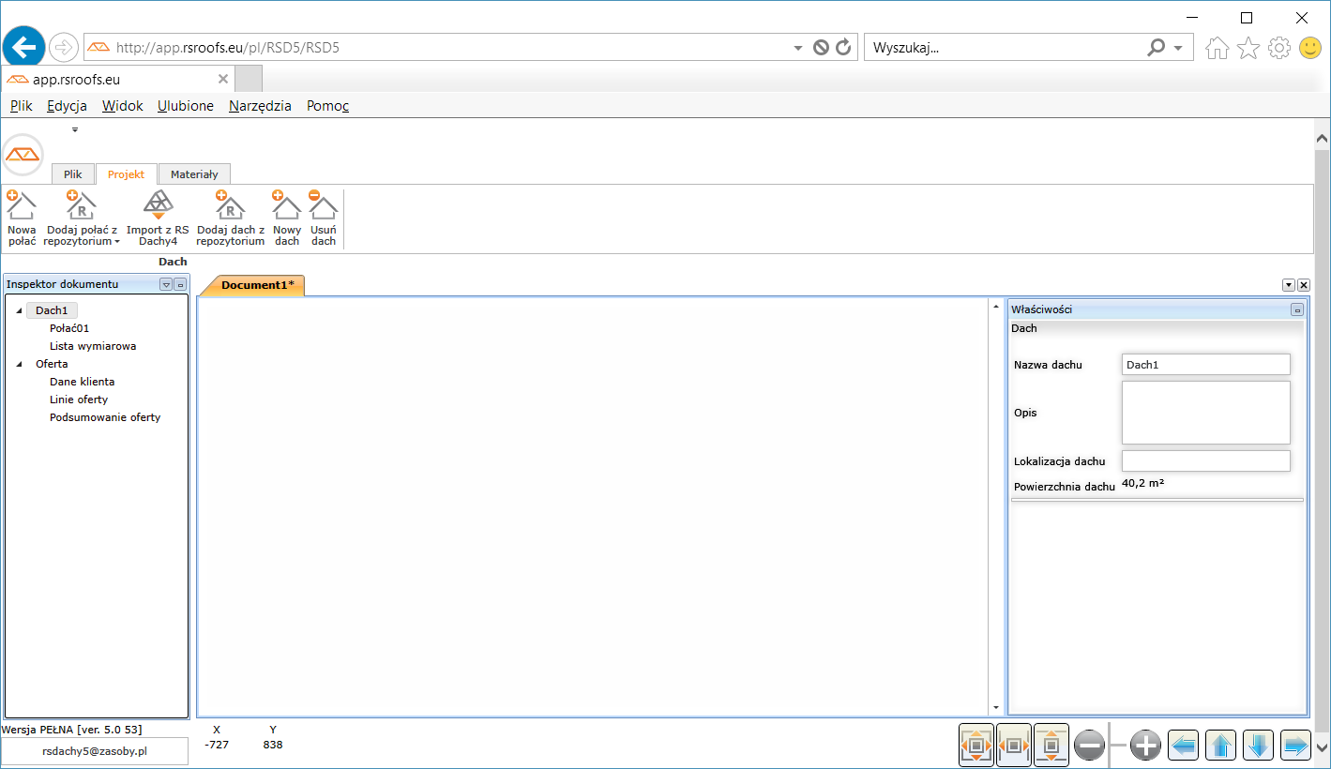Create a new roof with Nowy dach
The width and height of the screenshot is (1331, 769).
click(287, 206)
